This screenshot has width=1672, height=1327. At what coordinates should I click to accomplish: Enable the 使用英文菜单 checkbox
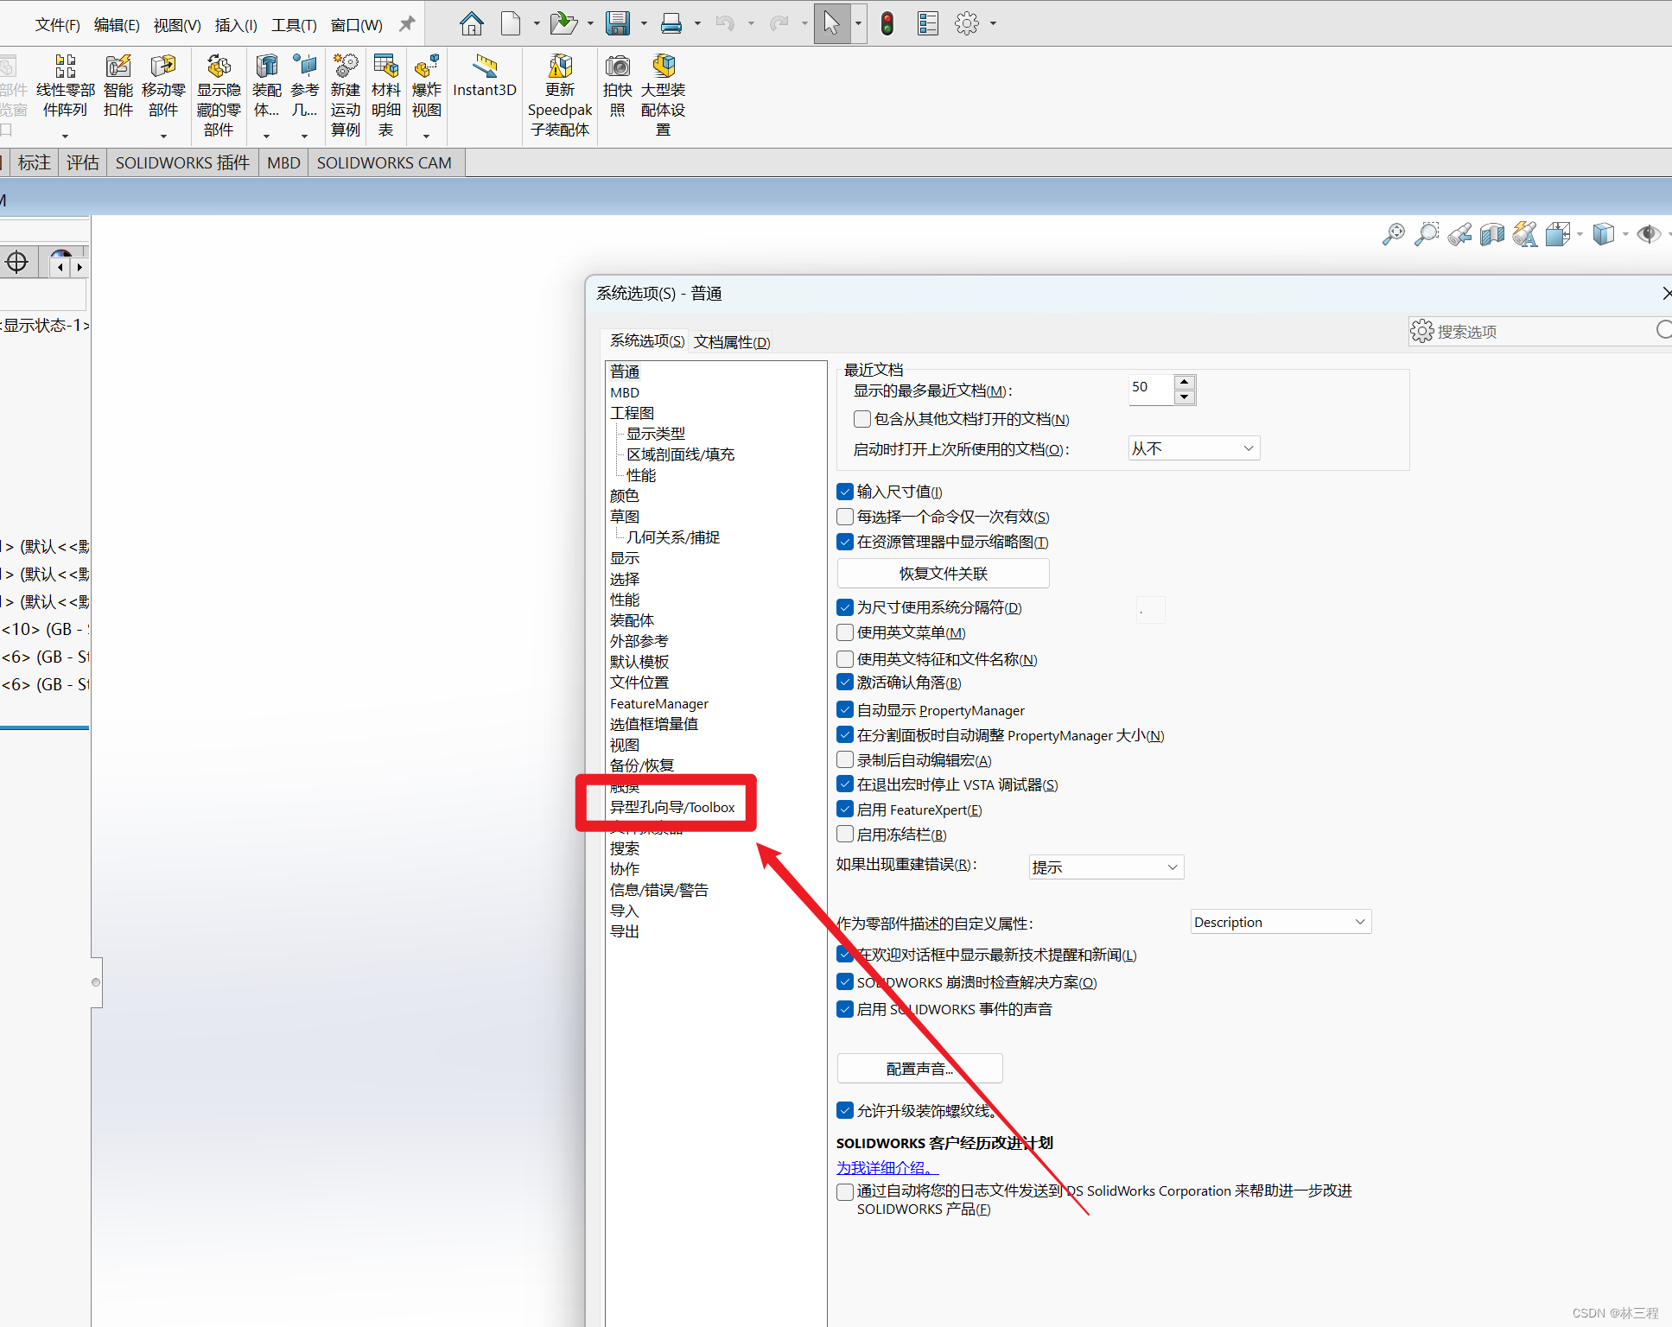click(846, 632)
